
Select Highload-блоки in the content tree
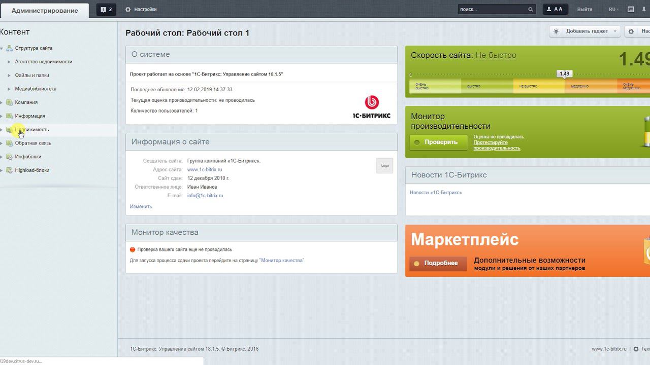click(32, 170)
